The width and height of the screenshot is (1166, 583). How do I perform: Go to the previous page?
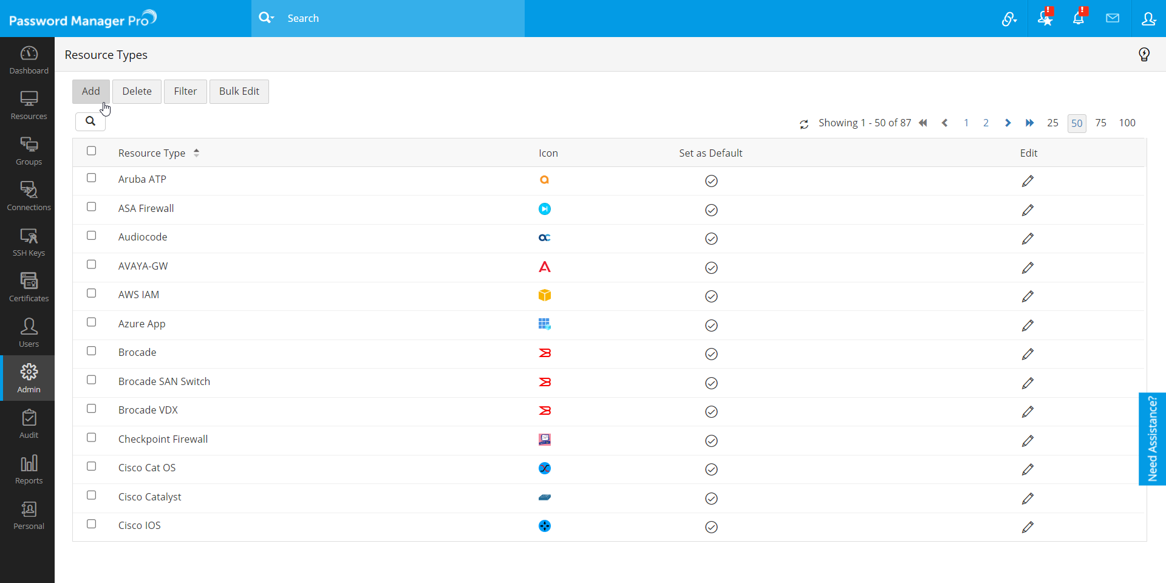[945, 123]
